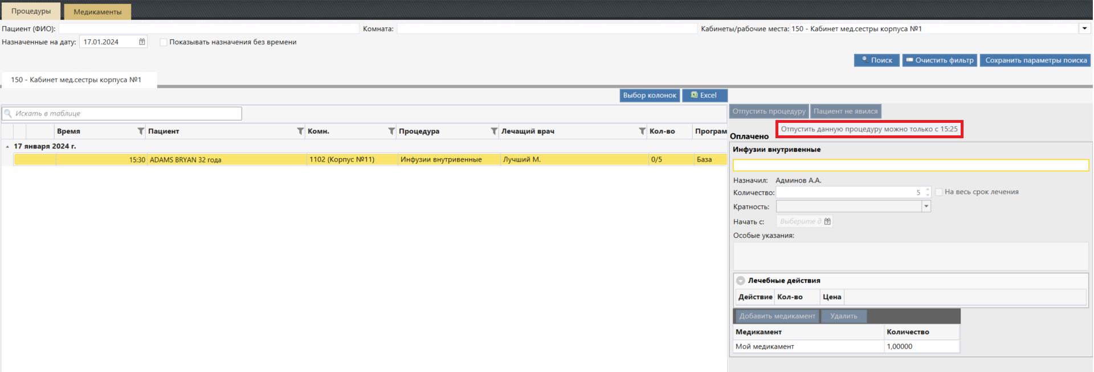Open filter on Процедура column
Viewport: 1094px width, 372px height.
(x=494, y=131)
